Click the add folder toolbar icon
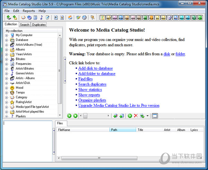The width and height of the screenshot is (208, 170). [15, 17]
